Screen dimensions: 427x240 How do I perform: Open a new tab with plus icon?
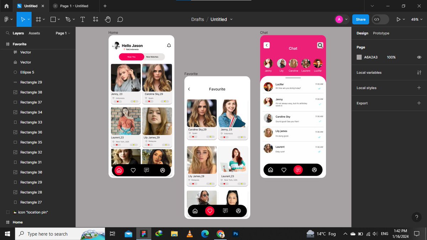tap(105, 6)
